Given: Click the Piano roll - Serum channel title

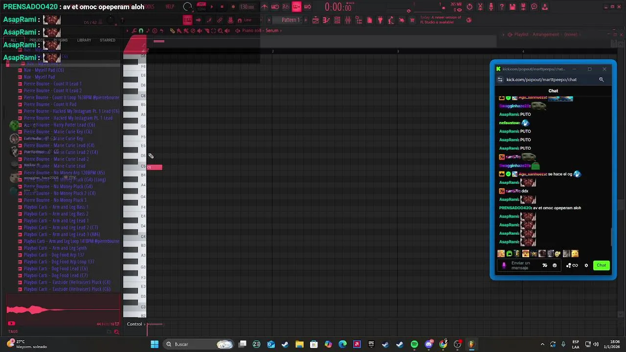Looking at the screenshot, I should coord(260,30).
